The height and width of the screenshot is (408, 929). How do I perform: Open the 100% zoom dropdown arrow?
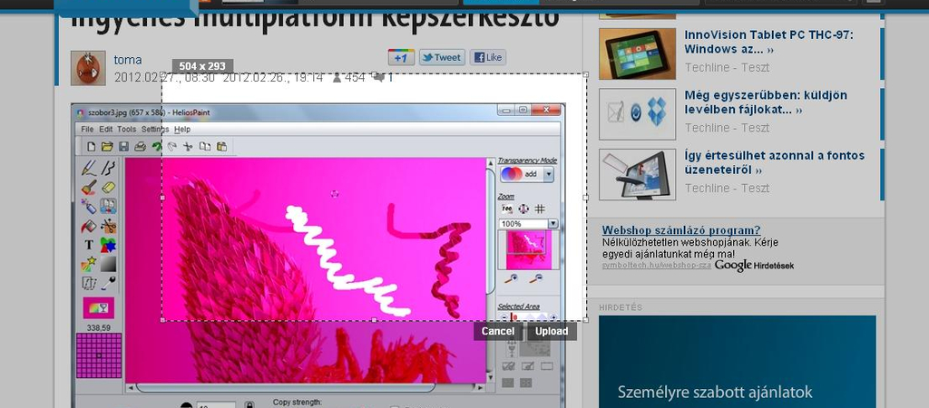[x=553, y=224]
